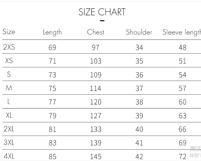Select the 3XL size row label
The image size is (201, 161).
coord(9,143)
